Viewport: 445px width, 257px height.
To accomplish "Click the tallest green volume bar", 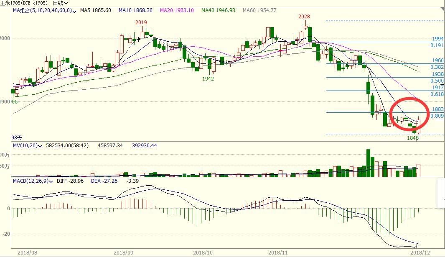I will (368, 163).
